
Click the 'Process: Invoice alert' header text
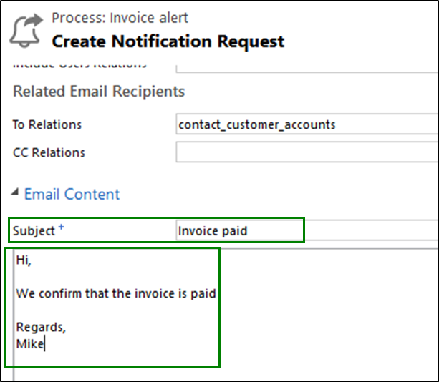tap(120, 18)
